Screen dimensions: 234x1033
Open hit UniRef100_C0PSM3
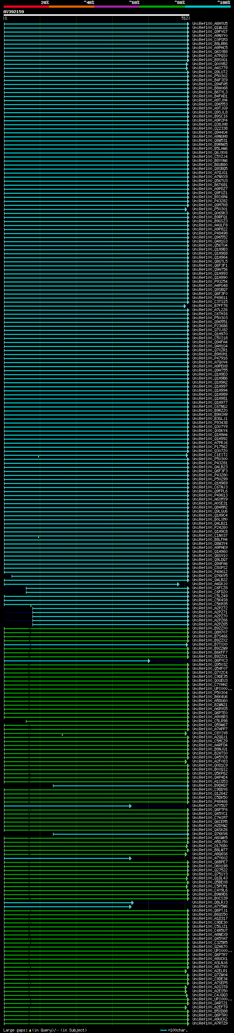[210, 40]
